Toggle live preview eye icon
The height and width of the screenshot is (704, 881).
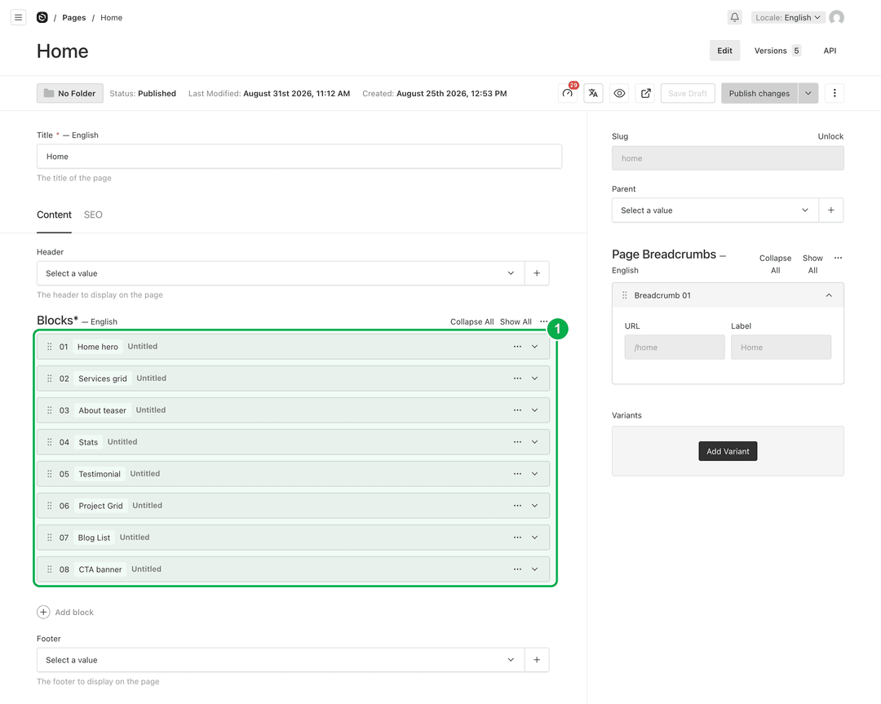tap(619, 93)
